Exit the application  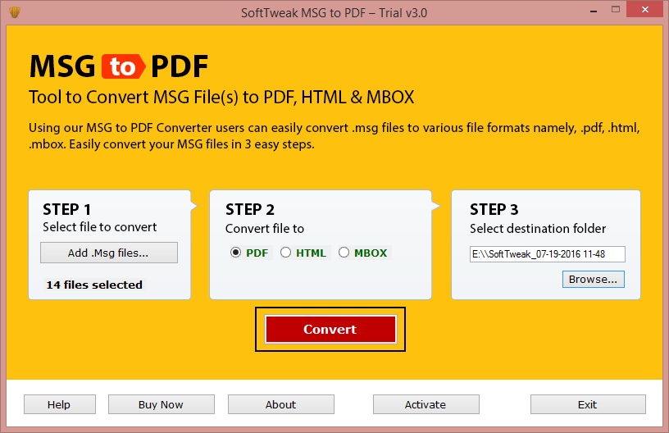pos(588,404)
